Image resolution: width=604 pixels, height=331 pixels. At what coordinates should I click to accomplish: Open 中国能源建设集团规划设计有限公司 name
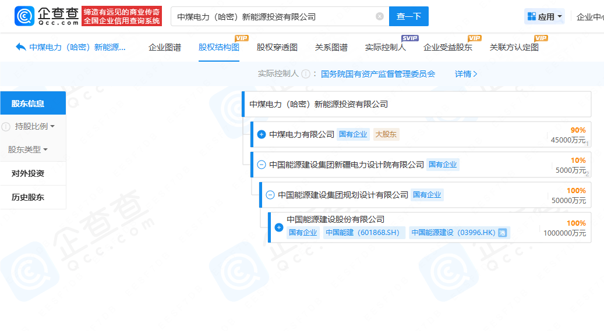343,195
